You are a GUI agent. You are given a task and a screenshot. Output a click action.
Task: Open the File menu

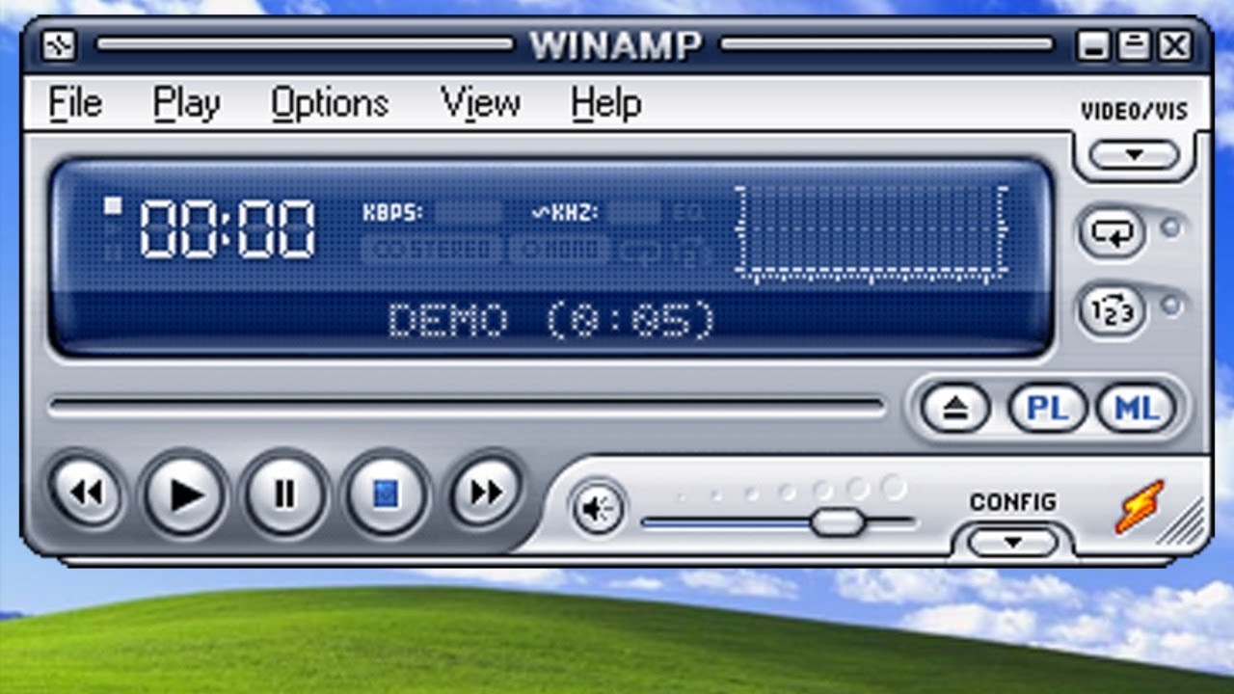(75, 102)
